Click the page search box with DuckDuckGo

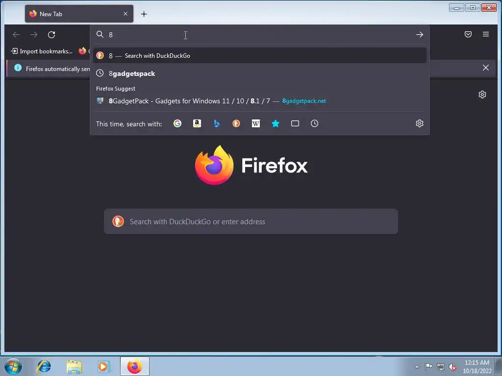tap(251, 222)
